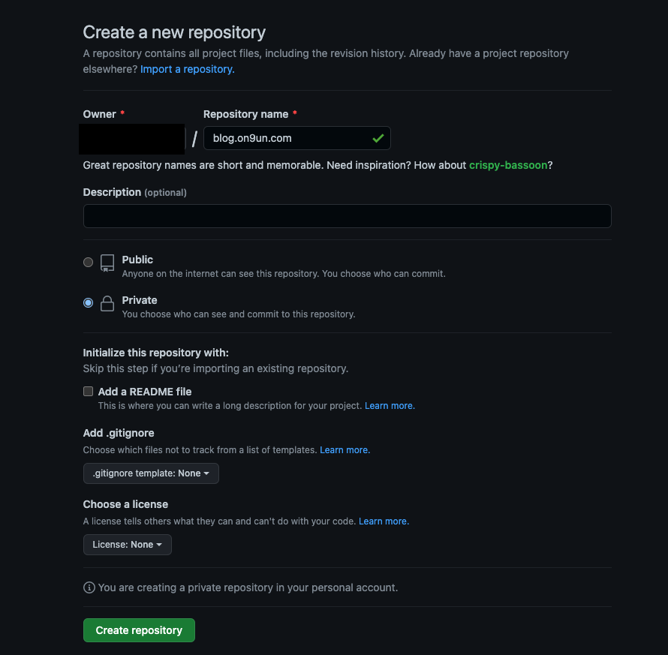
Task: Open the License None dropdown
Action: tap(128, 545)
